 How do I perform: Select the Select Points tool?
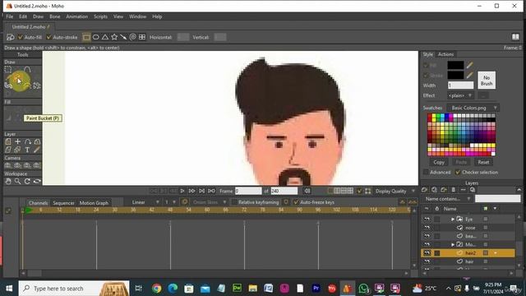tap(8, 69)
